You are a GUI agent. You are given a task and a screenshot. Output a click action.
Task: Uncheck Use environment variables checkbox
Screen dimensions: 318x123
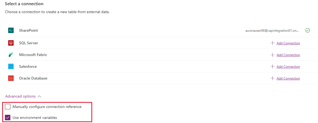point(8,118)
